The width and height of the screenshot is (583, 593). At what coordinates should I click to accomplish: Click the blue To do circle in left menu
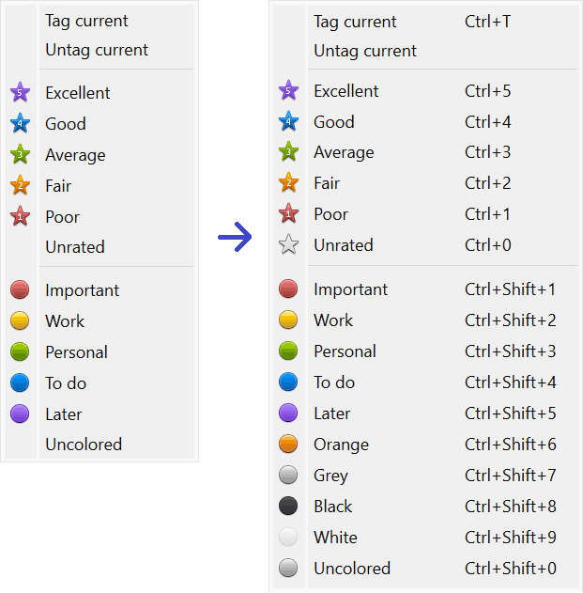point(20,383)
